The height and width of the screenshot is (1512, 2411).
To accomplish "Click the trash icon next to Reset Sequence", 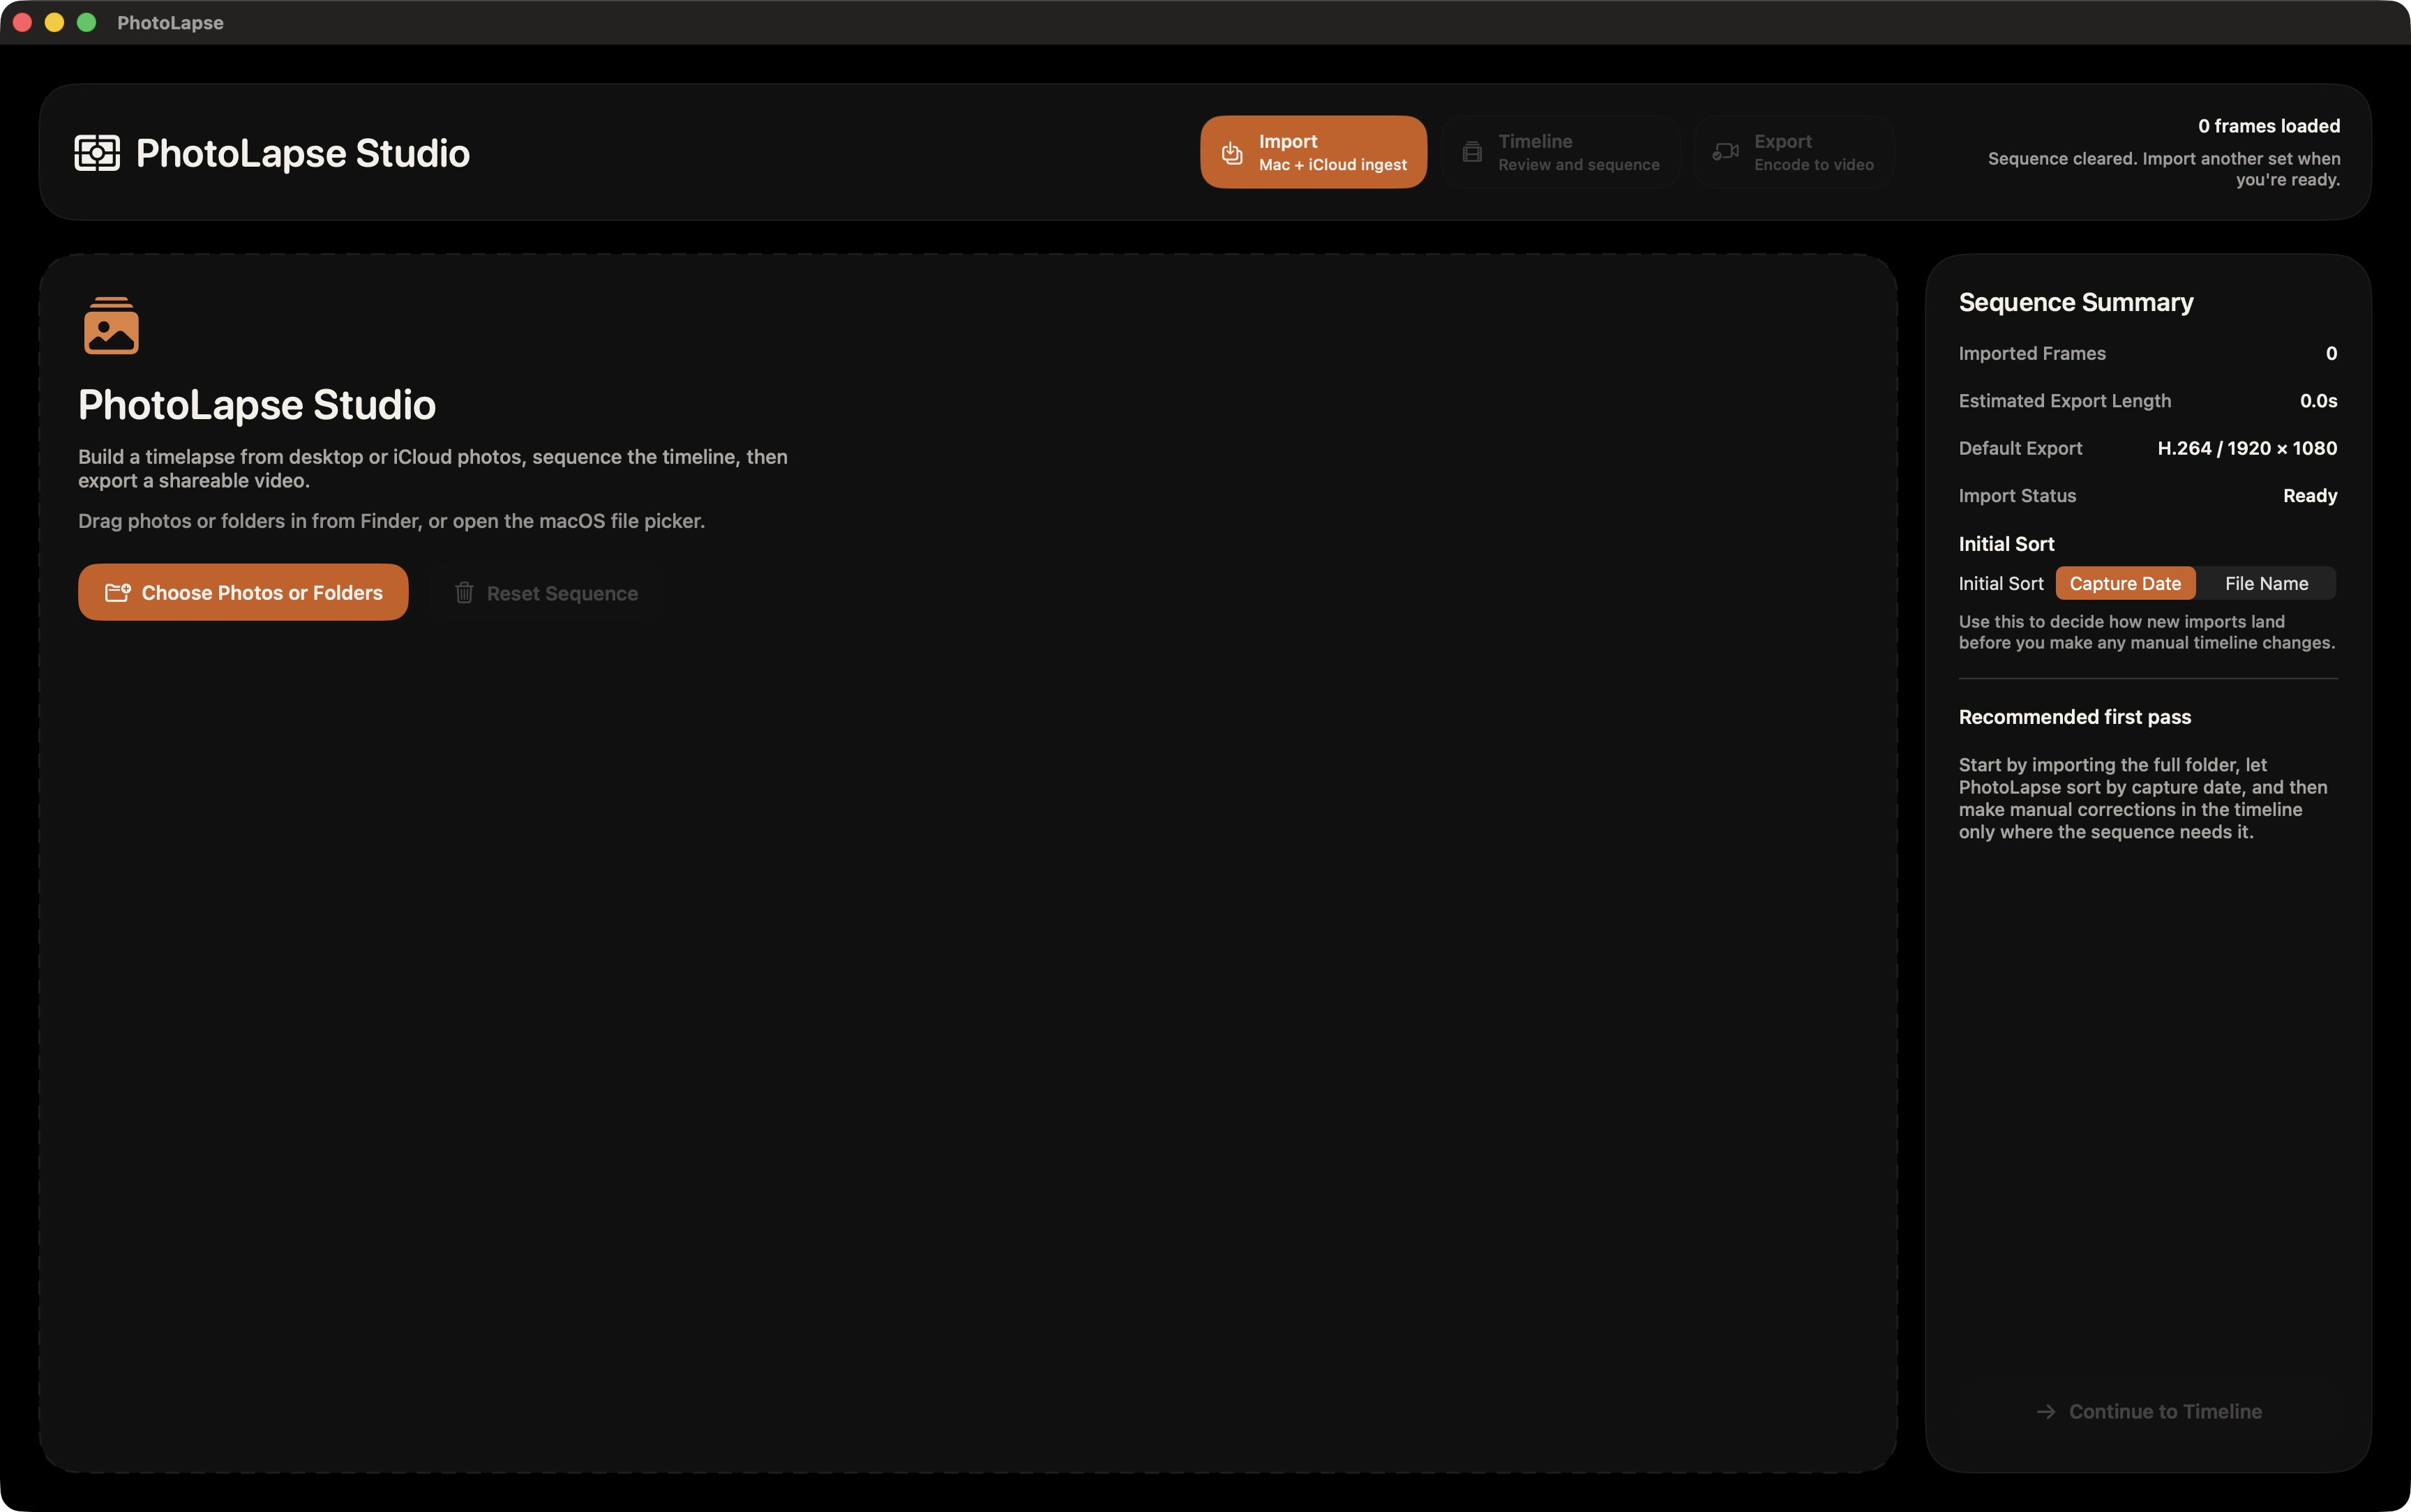I will (464, 592).
